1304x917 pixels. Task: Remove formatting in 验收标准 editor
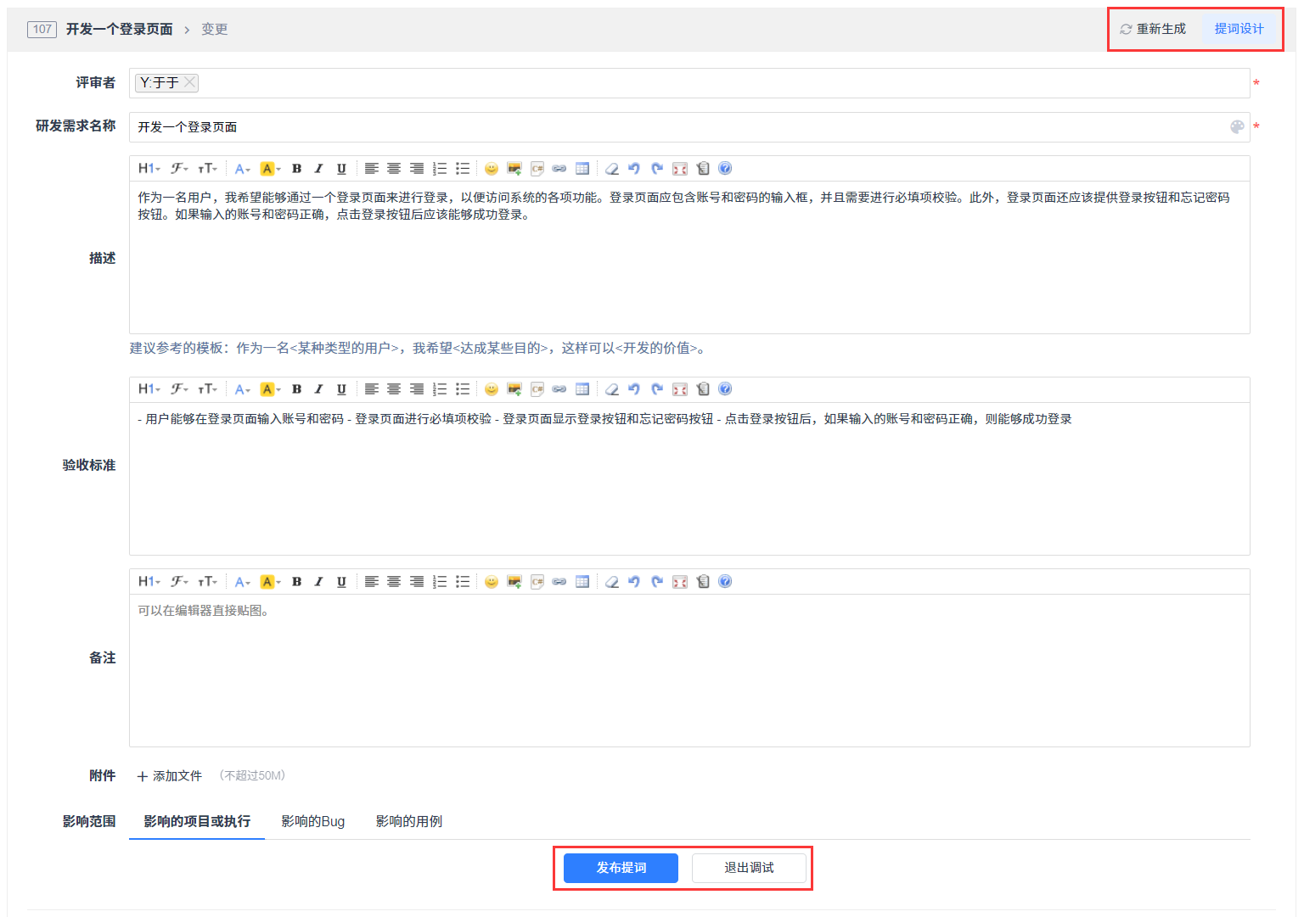611,389
